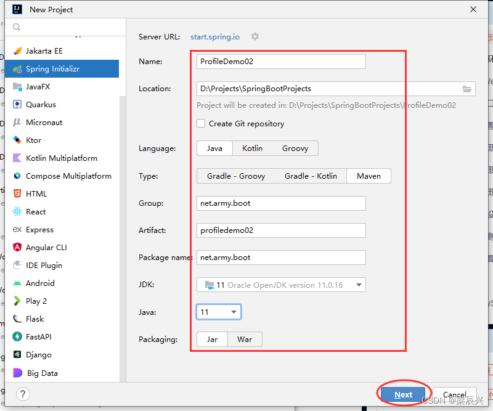Select Groovy as the language

295,148
